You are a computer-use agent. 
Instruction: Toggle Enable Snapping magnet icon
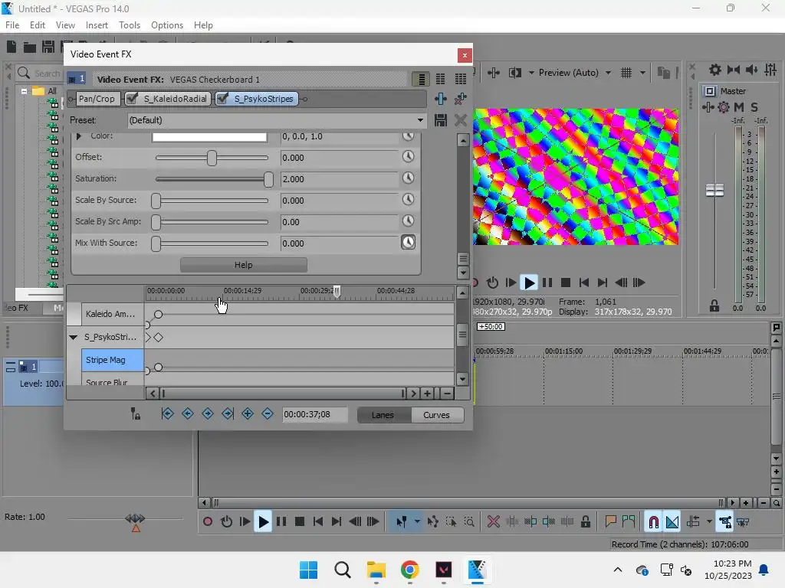click(x=653, y=522)
